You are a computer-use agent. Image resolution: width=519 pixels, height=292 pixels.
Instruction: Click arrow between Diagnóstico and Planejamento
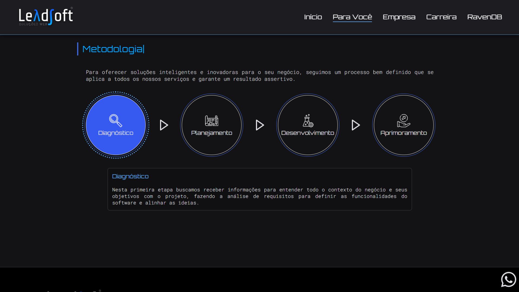164,125
